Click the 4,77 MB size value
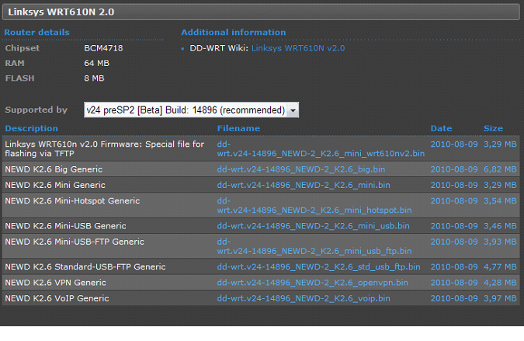Image resolution: width=524 pixels, height=341 pixels. pyautogui.click(x=500, y=266)
